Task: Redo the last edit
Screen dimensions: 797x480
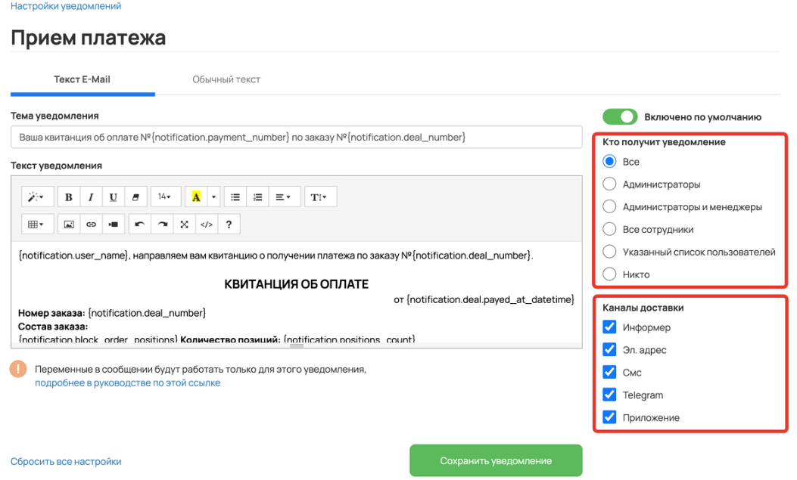Action: pyautogui.click(x=162, y=225)
